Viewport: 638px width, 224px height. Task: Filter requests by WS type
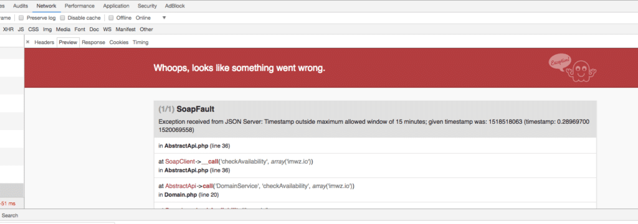[107, 29]
